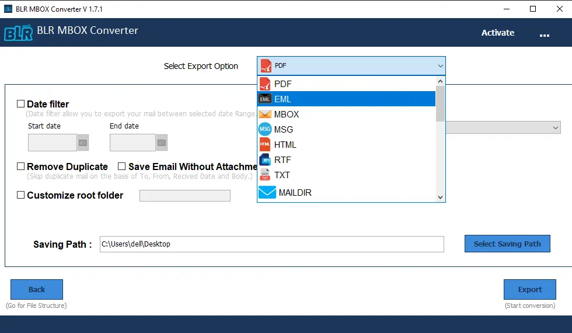Screen dimensions: 572x333
Task: Click the PDF icon in the dropdown list
Action: [265, 84]
